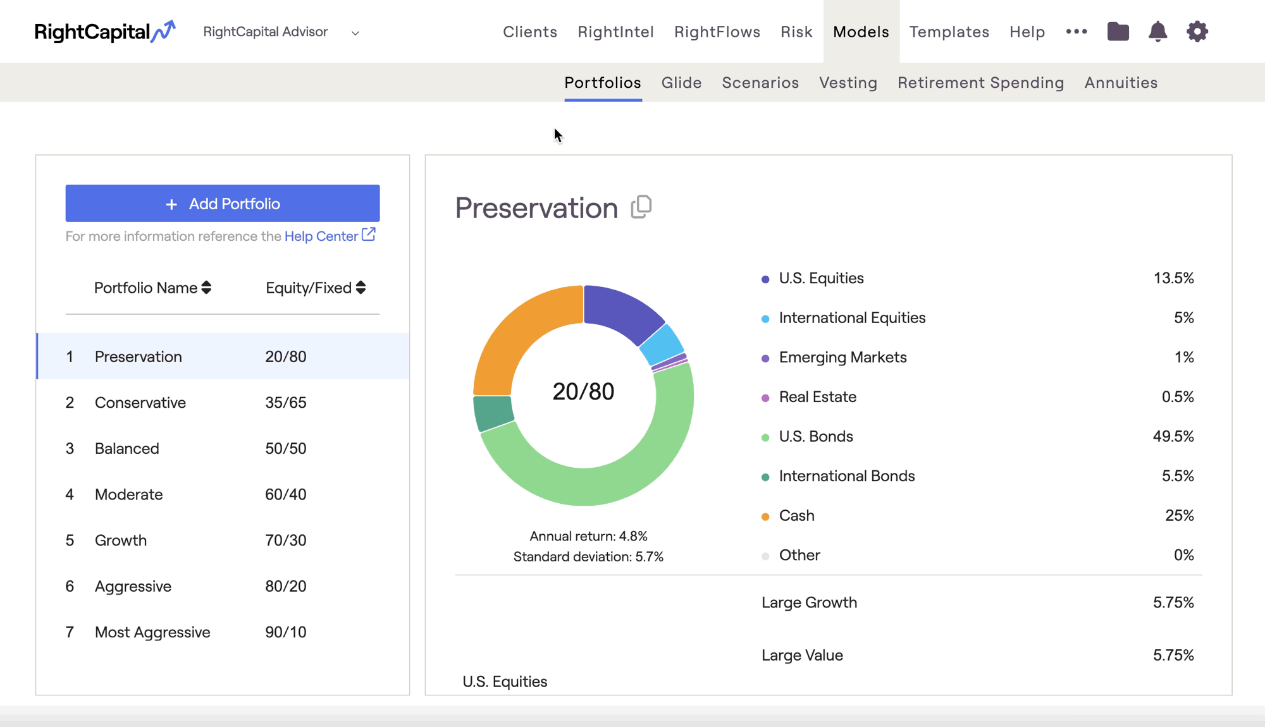Click the International Equities legend dot
Screen dimensions: 1265x727
point(765,319)
